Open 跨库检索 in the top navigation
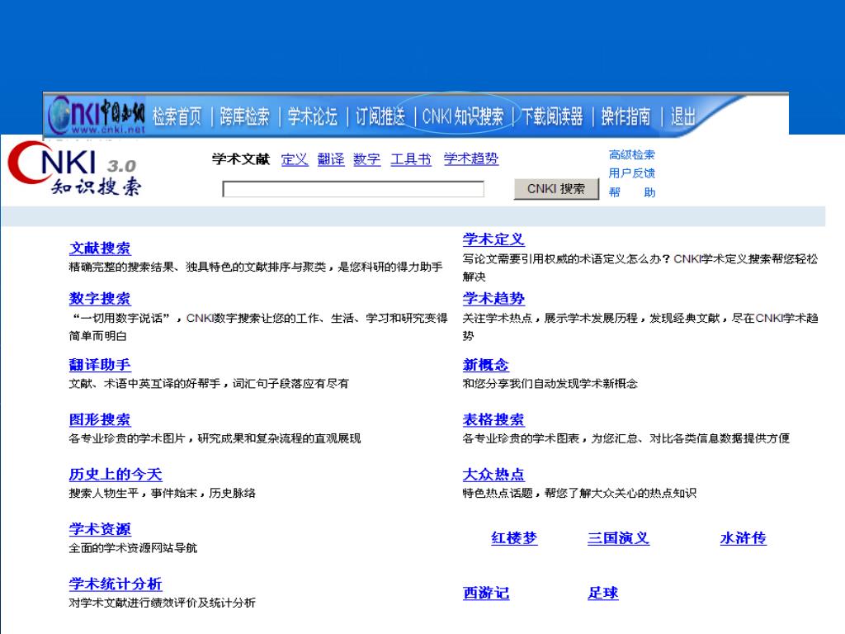The width and height of the screenshot is (845, 634). tap(244, 116)
